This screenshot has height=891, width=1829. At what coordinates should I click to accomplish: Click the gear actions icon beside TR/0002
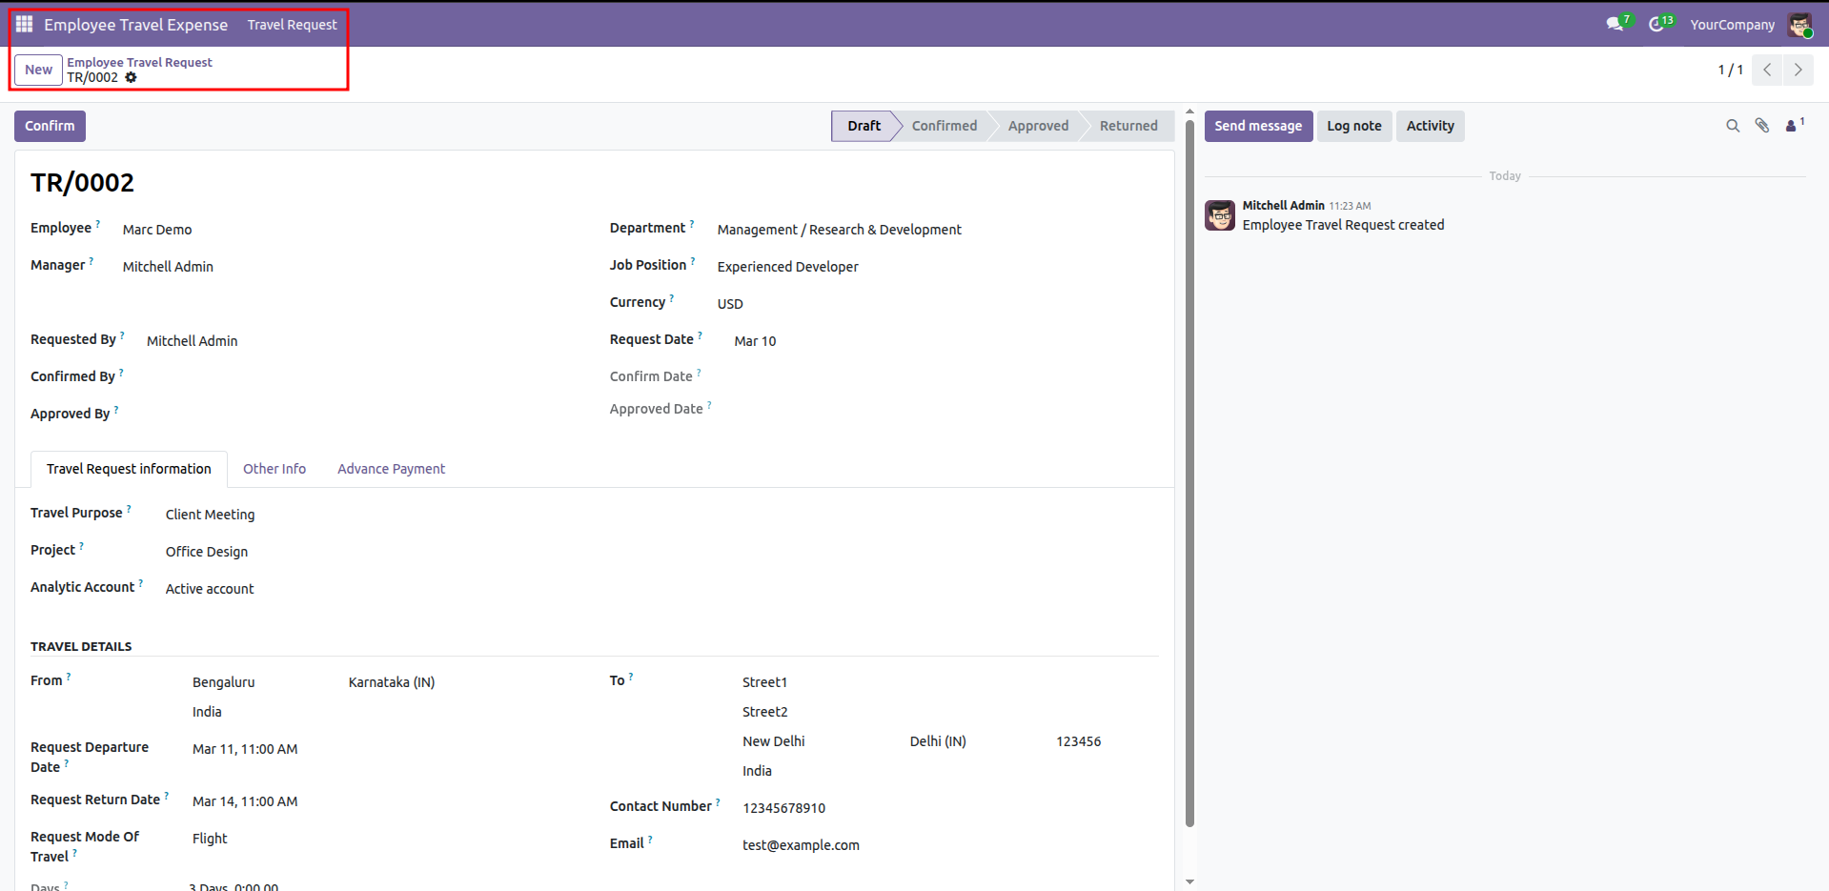pos(131,77)
